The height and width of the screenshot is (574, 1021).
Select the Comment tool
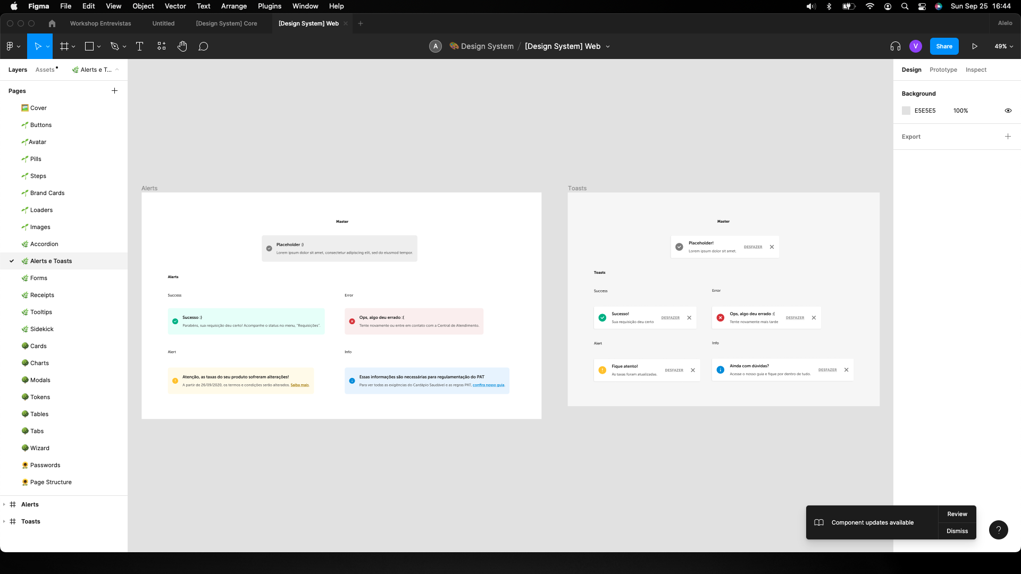click(x=203, y=46)
